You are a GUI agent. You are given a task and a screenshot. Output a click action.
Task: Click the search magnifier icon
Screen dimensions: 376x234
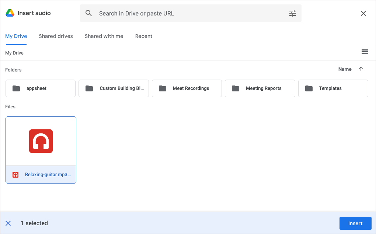88,13
